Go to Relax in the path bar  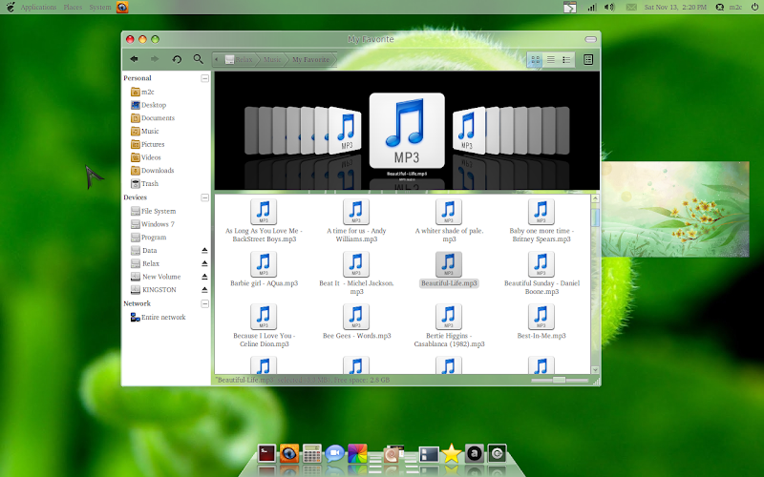pyautogui.click(x=240, y=59)
